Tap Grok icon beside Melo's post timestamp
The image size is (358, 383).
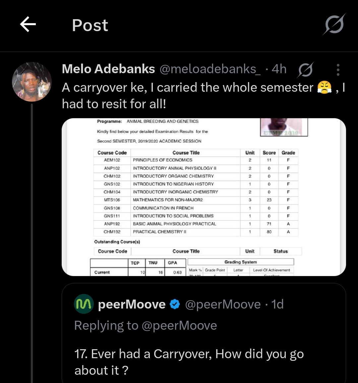point(305,70)
